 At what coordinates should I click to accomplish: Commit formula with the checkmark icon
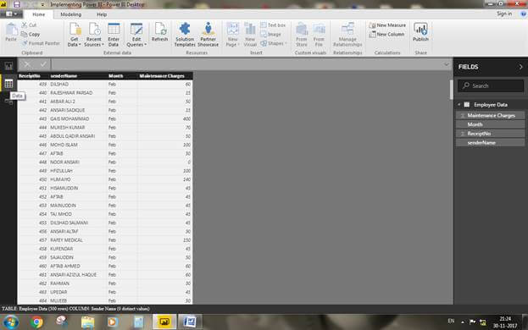click(43, 64)
